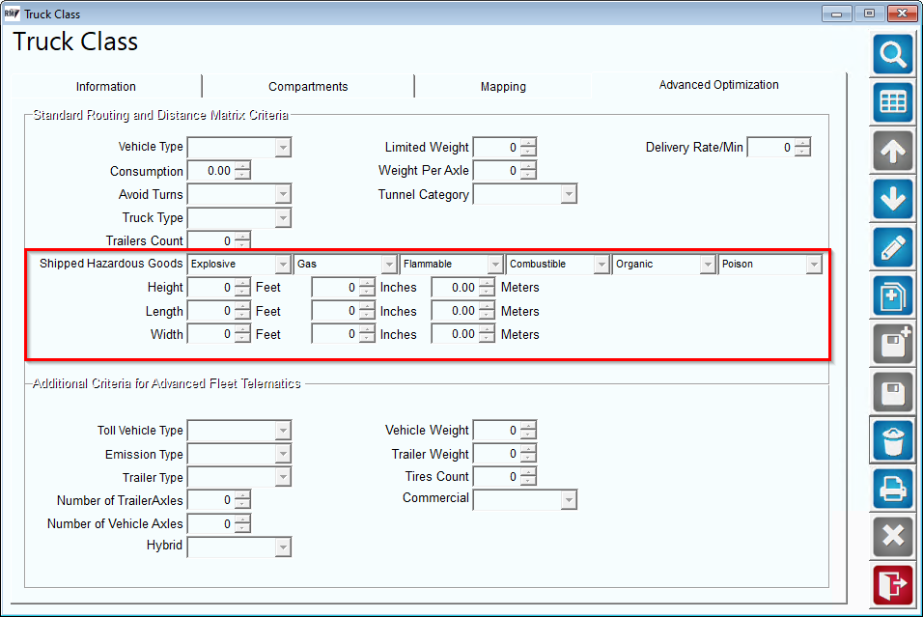Click the Length Inches input field

tap(336, 311)
